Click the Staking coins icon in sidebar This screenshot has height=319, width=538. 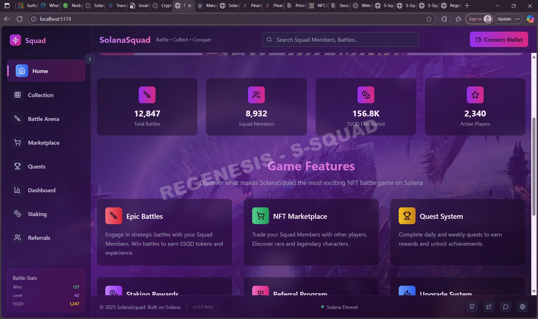(x=17, y=214)
